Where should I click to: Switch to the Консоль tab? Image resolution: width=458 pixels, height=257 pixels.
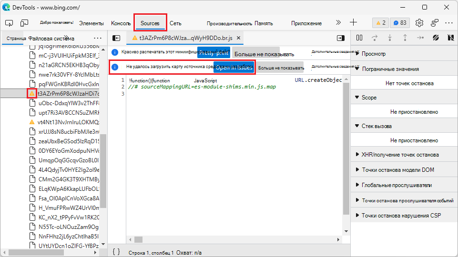[121, 23]
